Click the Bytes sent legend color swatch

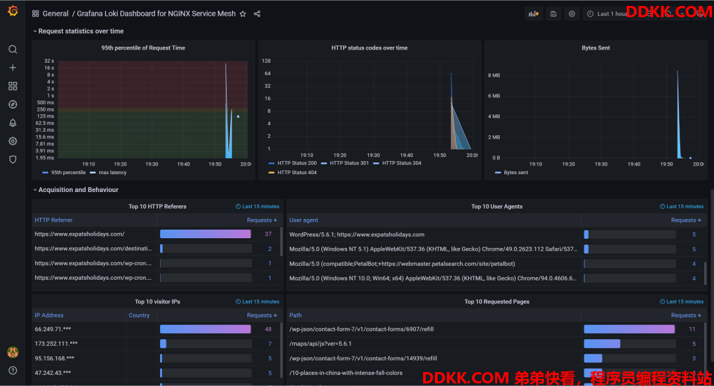pos(498,173)
